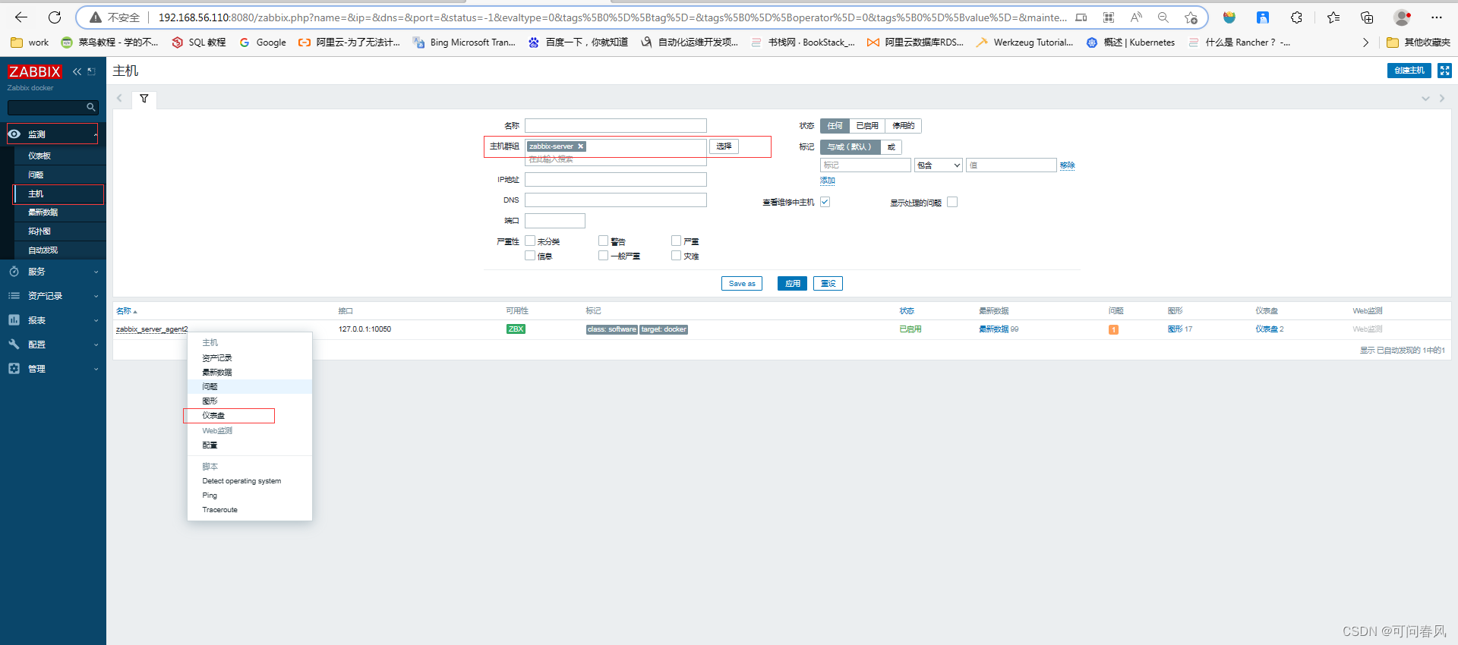Click the read aloud icon in the address bar
This screenshot has width=1458, height=645.
[x=1136, y=17]
